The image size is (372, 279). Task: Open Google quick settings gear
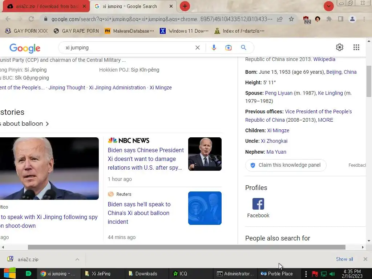click(340, 47)
